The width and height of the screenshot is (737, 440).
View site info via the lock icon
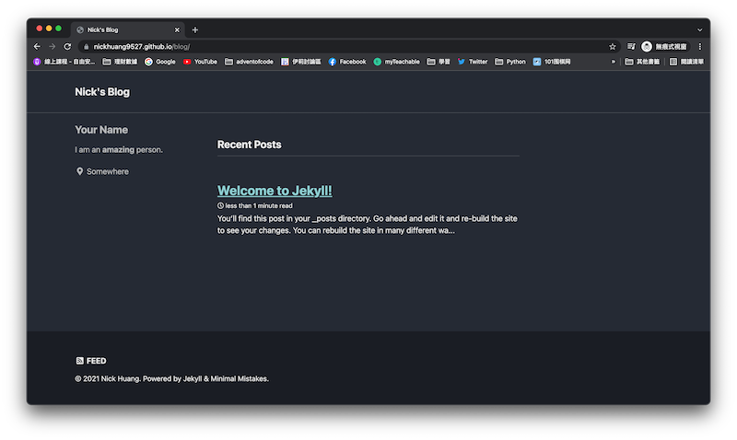tap(86, 47)
